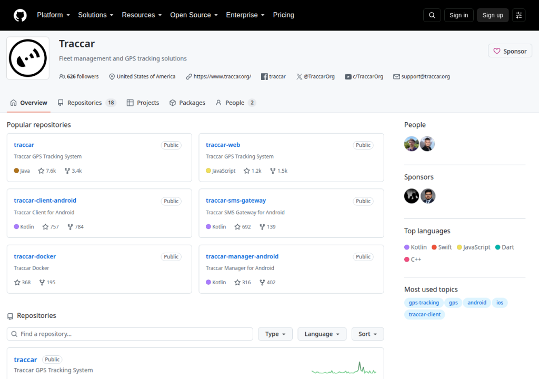
Task: View the 7.6k stargazers of traccar
Action: 47,171
